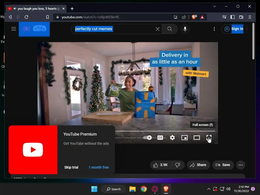Image resolution: width=260 pixels, height=195 pixels.
Task: Open the tab search dropdown chevron
Action: (x=214, y=6)
